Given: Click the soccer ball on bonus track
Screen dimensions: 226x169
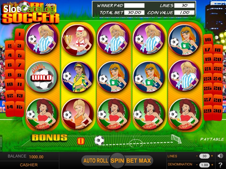Looking at the screenshot, I should coord(99,140).
